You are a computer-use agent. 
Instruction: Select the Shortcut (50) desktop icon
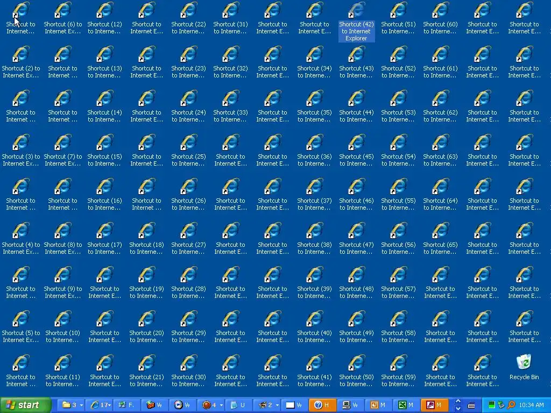pos(356,371)
